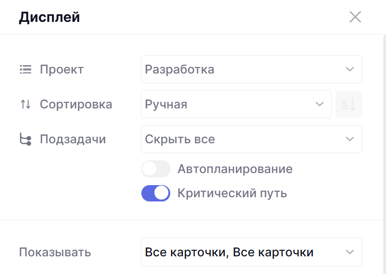Close the Дисплей panel
The height and width of the screenshot is (274, 386).
[355, 17]
